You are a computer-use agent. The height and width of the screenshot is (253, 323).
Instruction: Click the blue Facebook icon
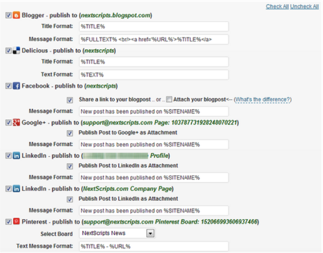(16, 86)
